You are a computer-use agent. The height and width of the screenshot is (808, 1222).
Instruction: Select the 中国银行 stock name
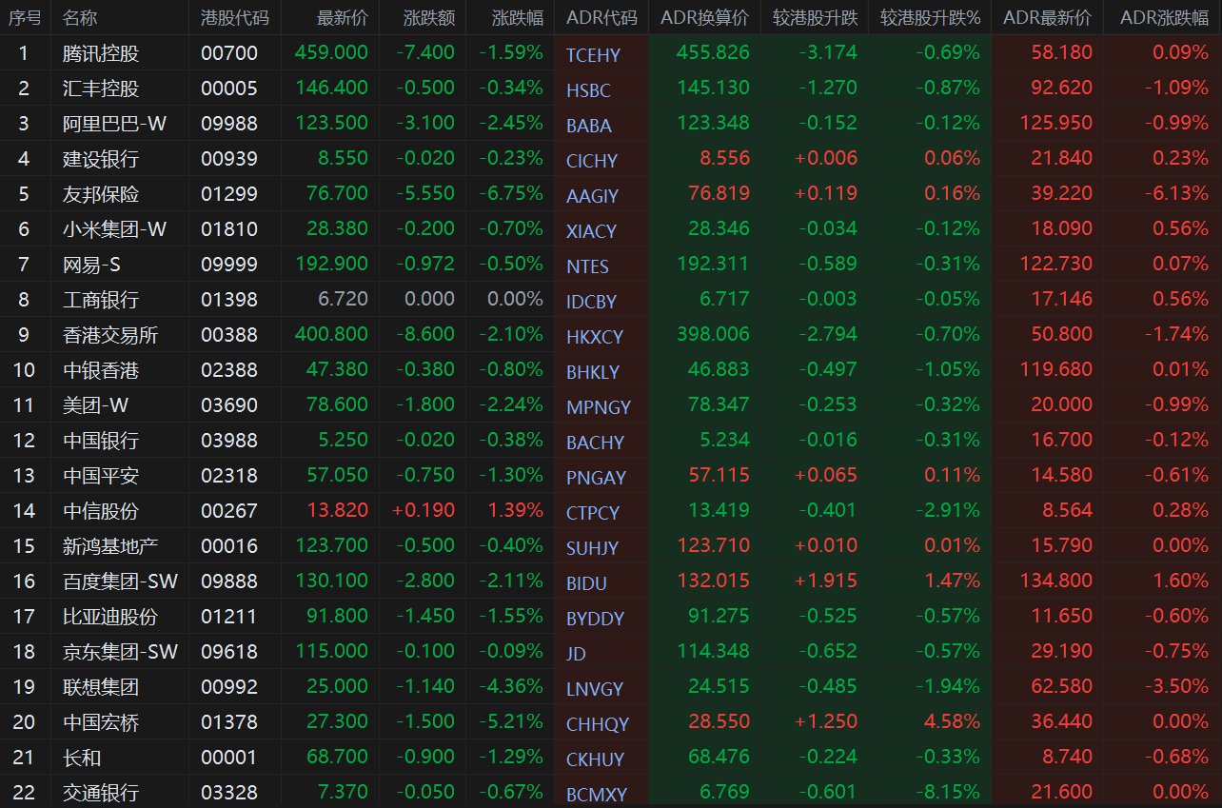(x=101, y=441)
